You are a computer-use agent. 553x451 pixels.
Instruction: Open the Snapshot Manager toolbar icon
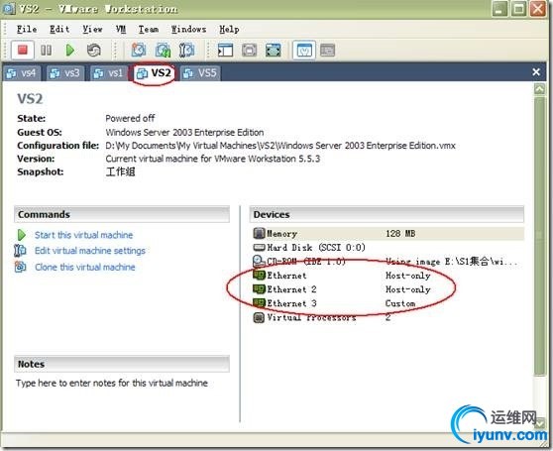tap(186, 51)
